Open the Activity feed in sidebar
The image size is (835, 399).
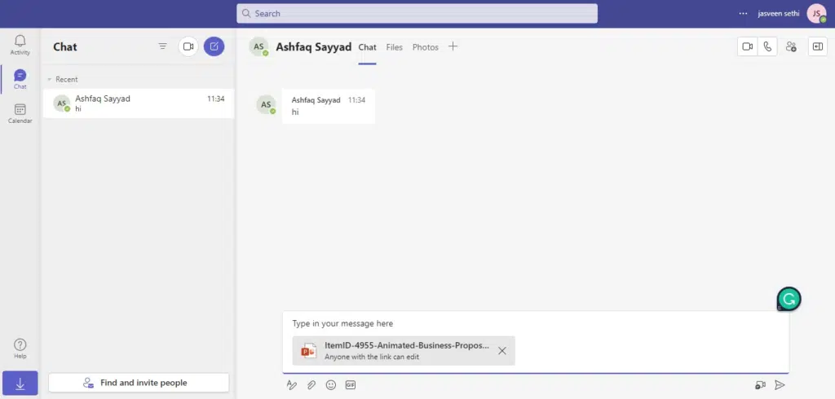[x=20, y=44]
